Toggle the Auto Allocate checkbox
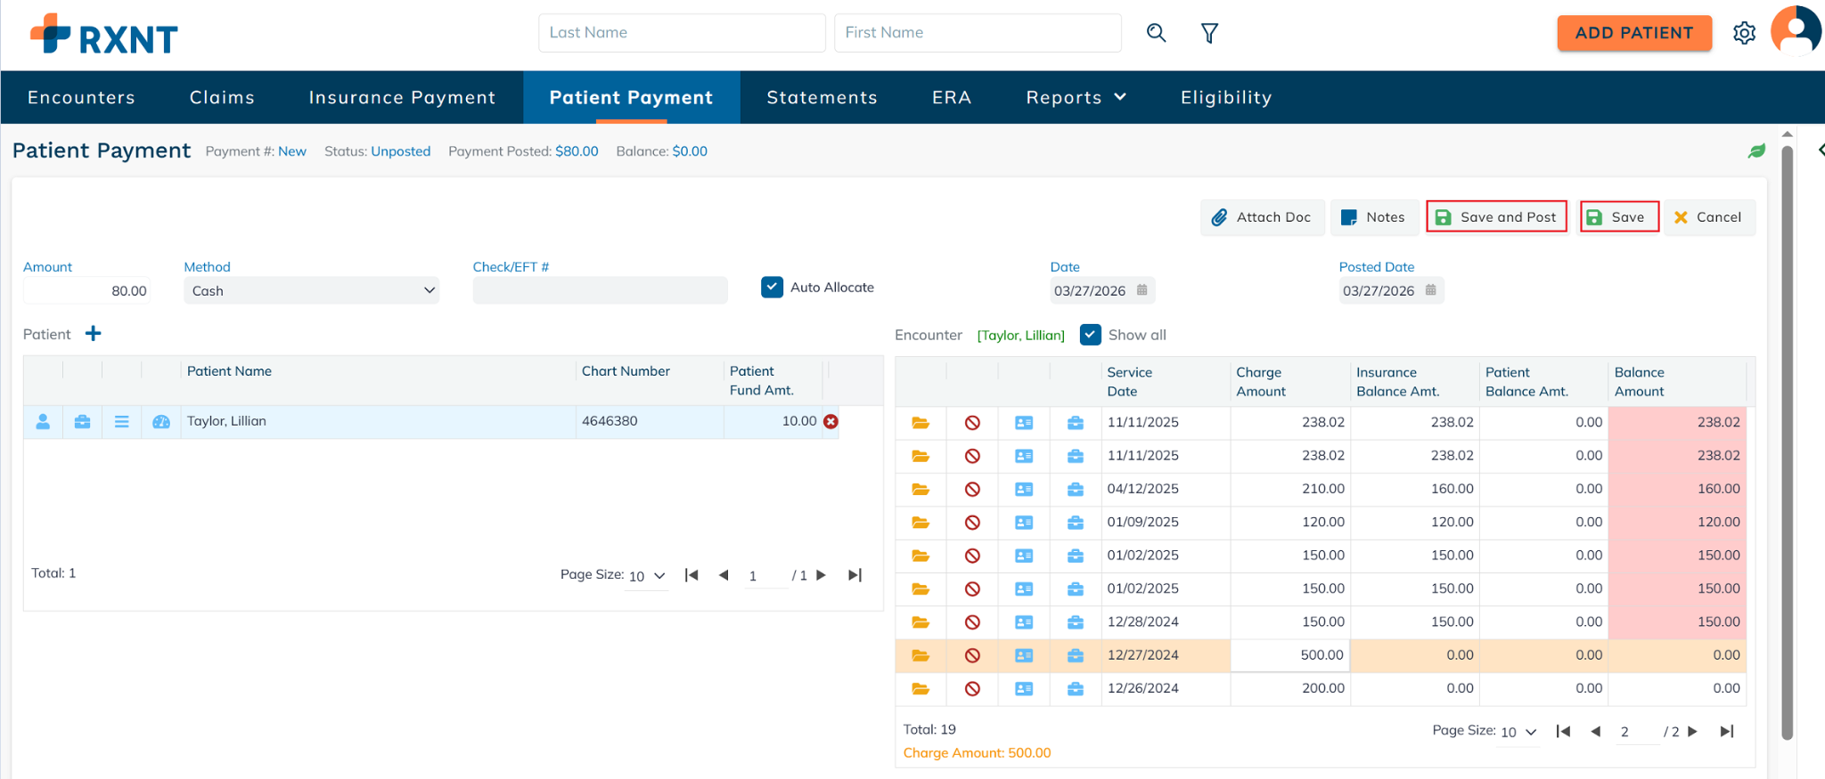The image size is (1825, 779). coord(772,288)
